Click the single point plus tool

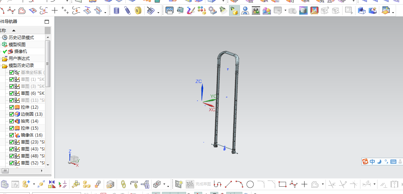[x=54, y=10]
